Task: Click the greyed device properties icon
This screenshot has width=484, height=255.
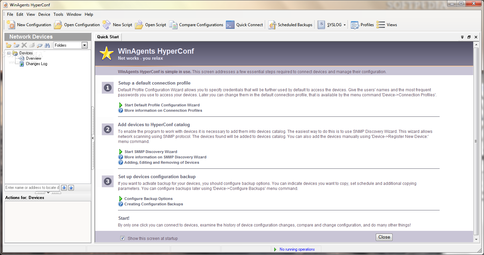Action: pos(32,45)
